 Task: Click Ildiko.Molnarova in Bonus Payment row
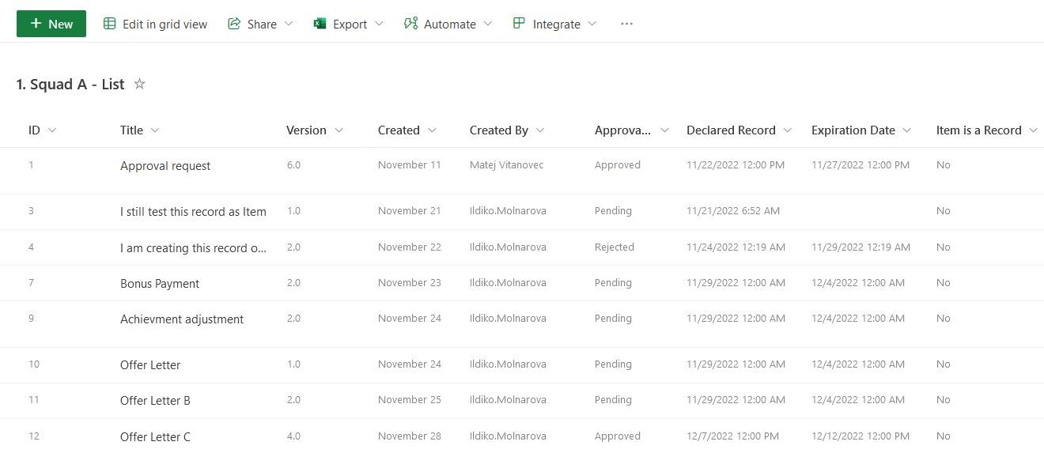point(508,283)
